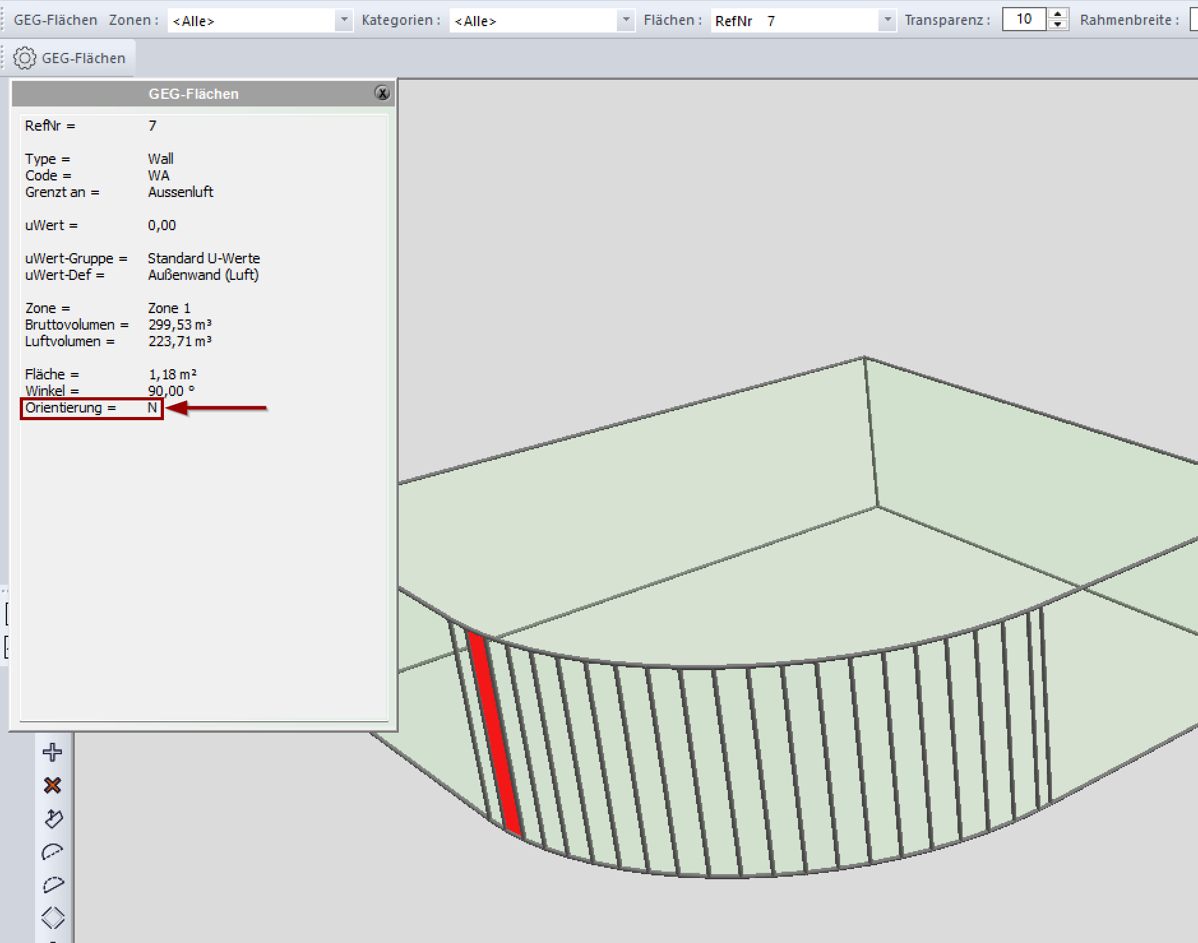This screenshot has width=1198, height=943.
Task: Click the Orientierung value in info panel
Action: [x=152, y=408]
